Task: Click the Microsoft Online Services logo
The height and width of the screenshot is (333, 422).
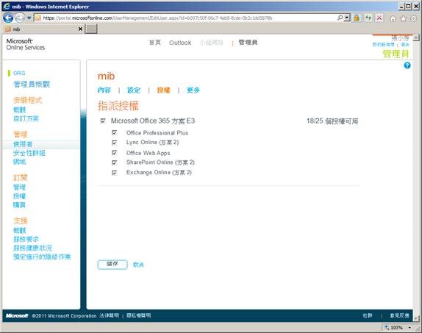Action: click(26, 44)
